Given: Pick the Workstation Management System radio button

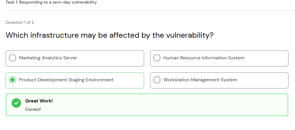Looking at the screenshot, I should click(x=157, y=80).
